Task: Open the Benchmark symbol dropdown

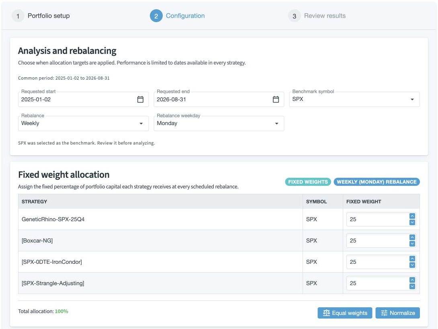Action: (x=354, y=99)
